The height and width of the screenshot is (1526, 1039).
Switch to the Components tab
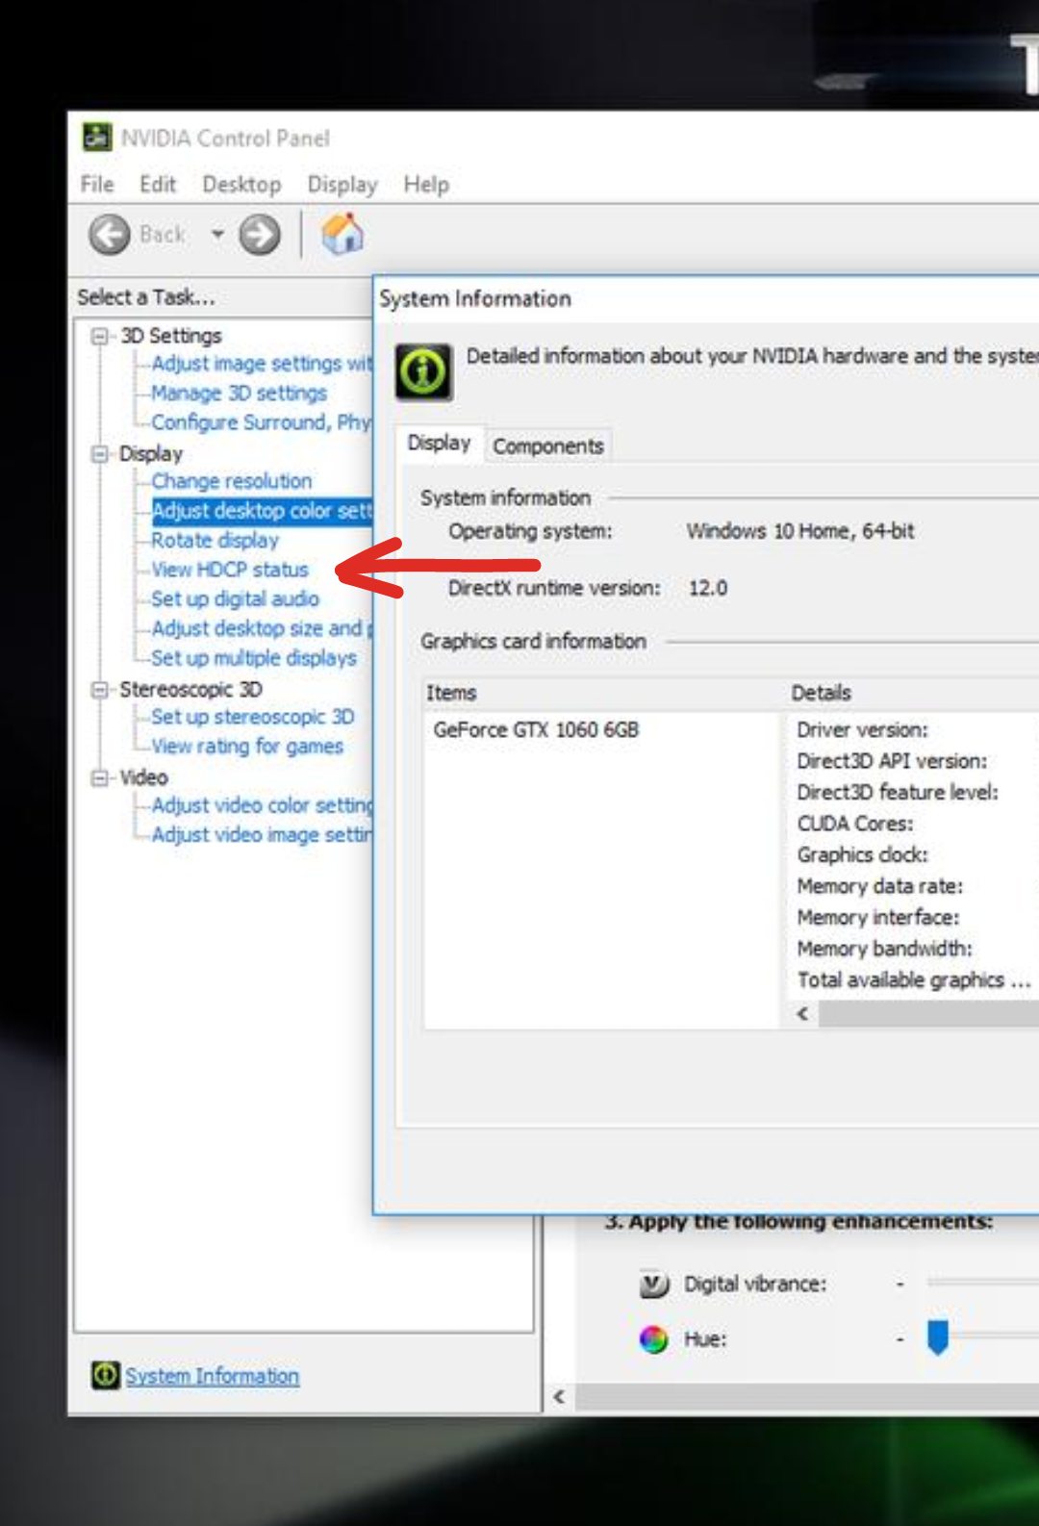coord(548,446)
